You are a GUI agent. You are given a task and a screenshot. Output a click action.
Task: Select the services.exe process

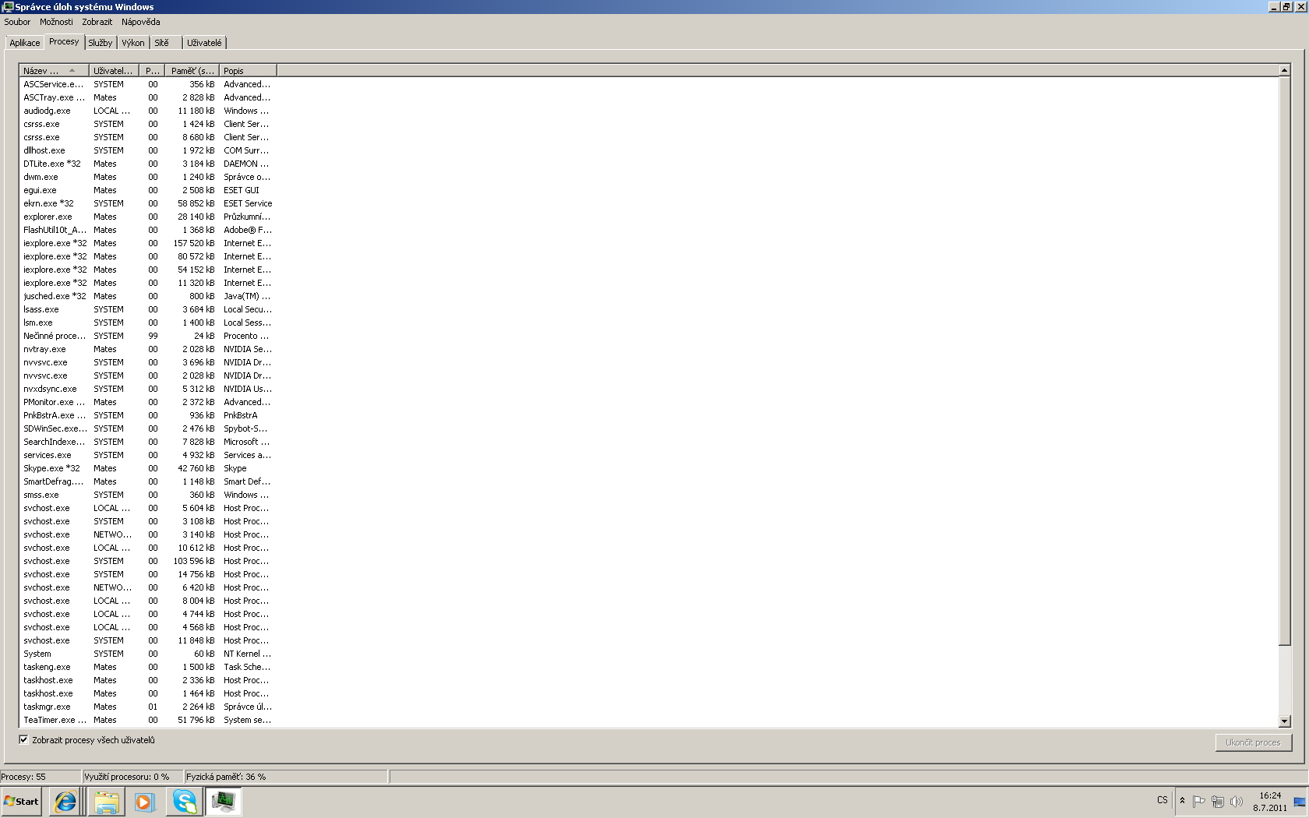(148, 455)
